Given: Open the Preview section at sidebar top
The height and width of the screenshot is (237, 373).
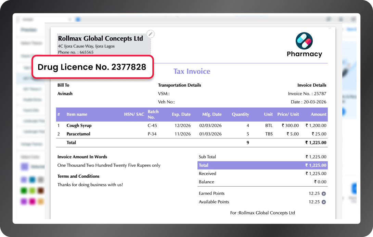Looking at the screenshot, I should tap(29, 30).
